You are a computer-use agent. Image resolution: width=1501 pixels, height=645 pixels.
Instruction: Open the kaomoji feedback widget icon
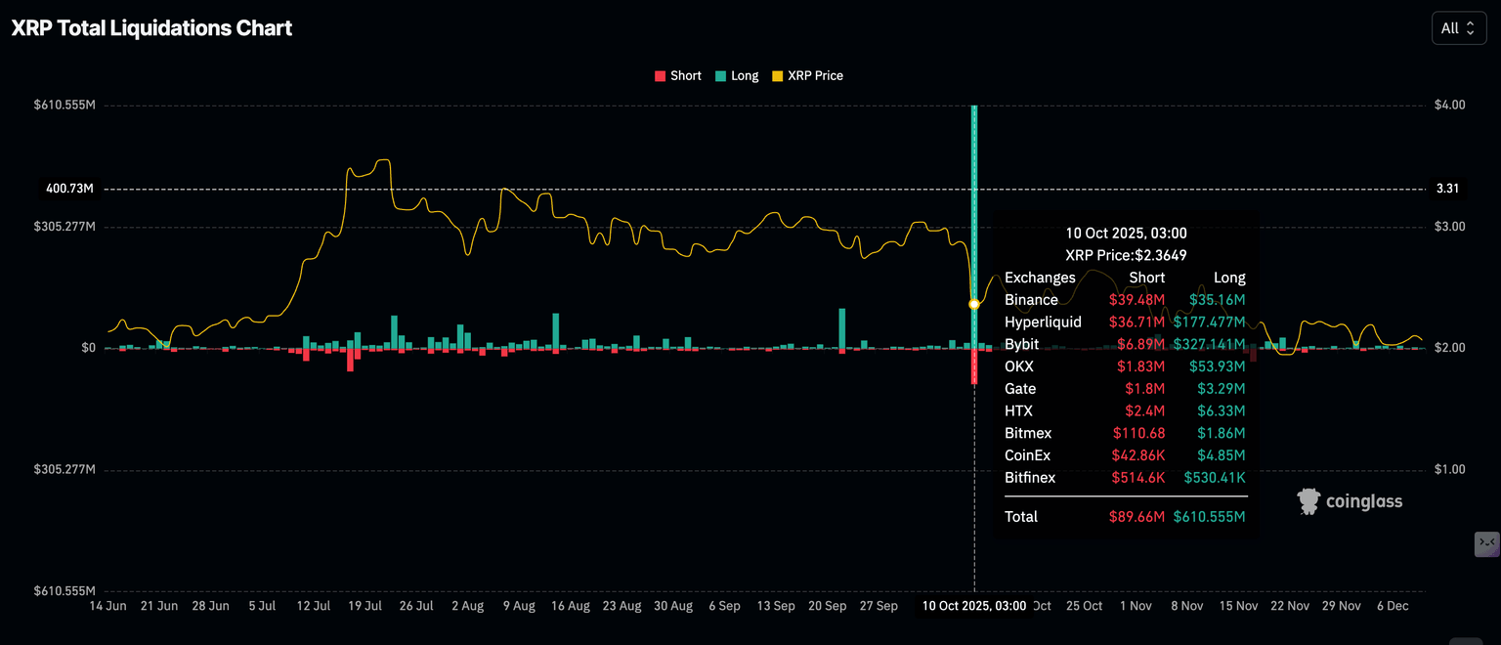pos(1486,544)
